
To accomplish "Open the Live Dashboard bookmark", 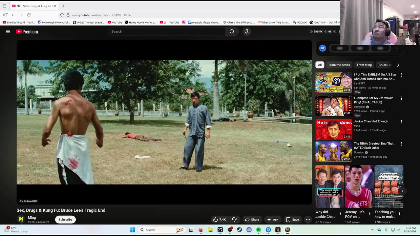I will [x=19, y=22].
